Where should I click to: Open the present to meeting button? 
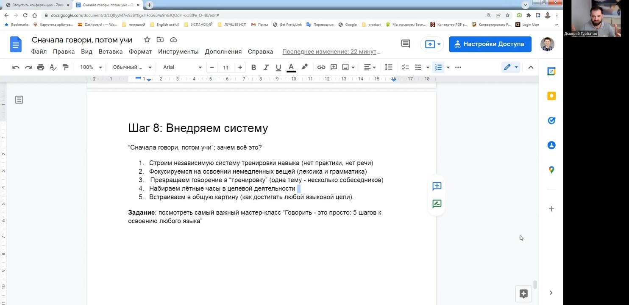tap(432, 44)
